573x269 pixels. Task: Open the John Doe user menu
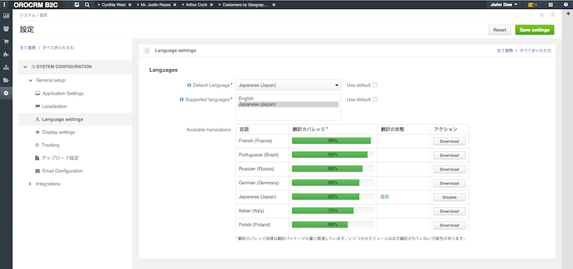tap(504, 5)
